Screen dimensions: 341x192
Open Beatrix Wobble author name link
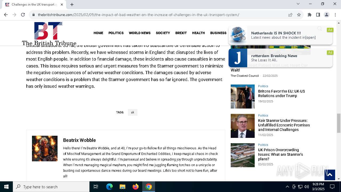click(79, 140)
